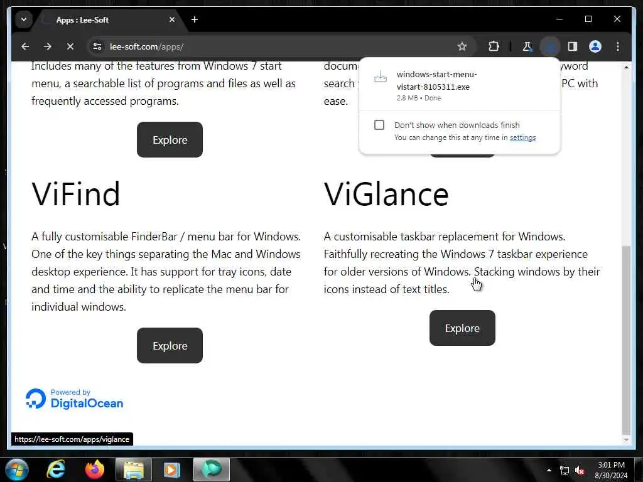Click the ViFind heading

[76, 194]
